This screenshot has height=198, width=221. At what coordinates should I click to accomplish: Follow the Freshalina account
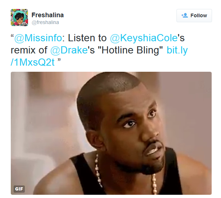click(x=194, y=16)
